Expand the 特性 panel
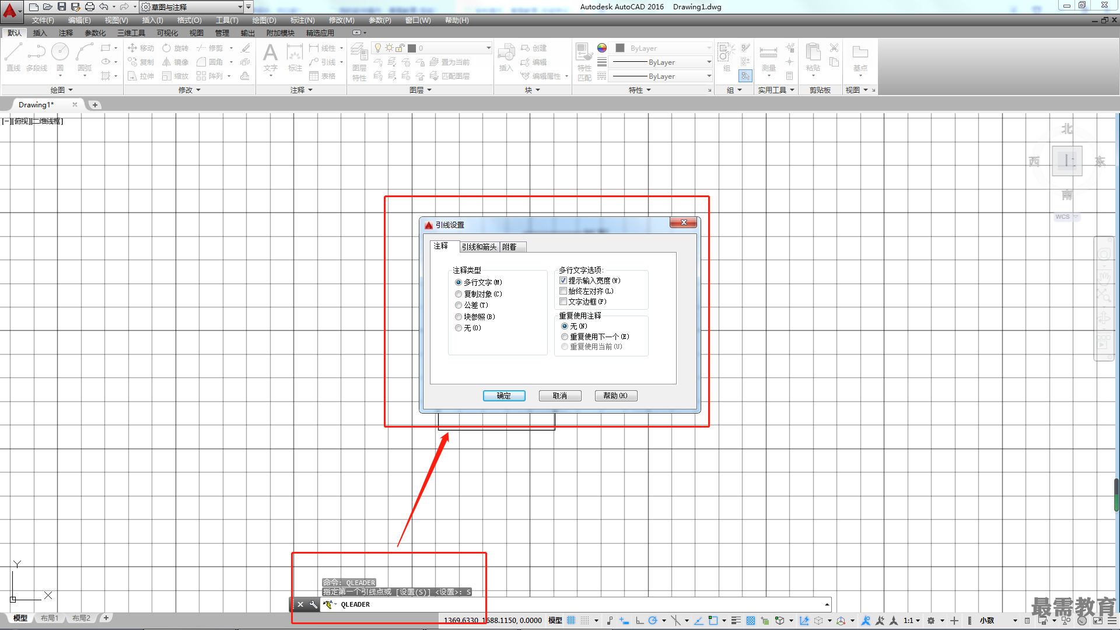The height and width of the screenshot is (630, 1120). pos(640,90)
